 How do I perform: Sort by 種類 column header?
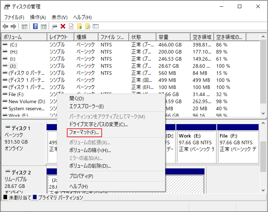coord(86,37)
